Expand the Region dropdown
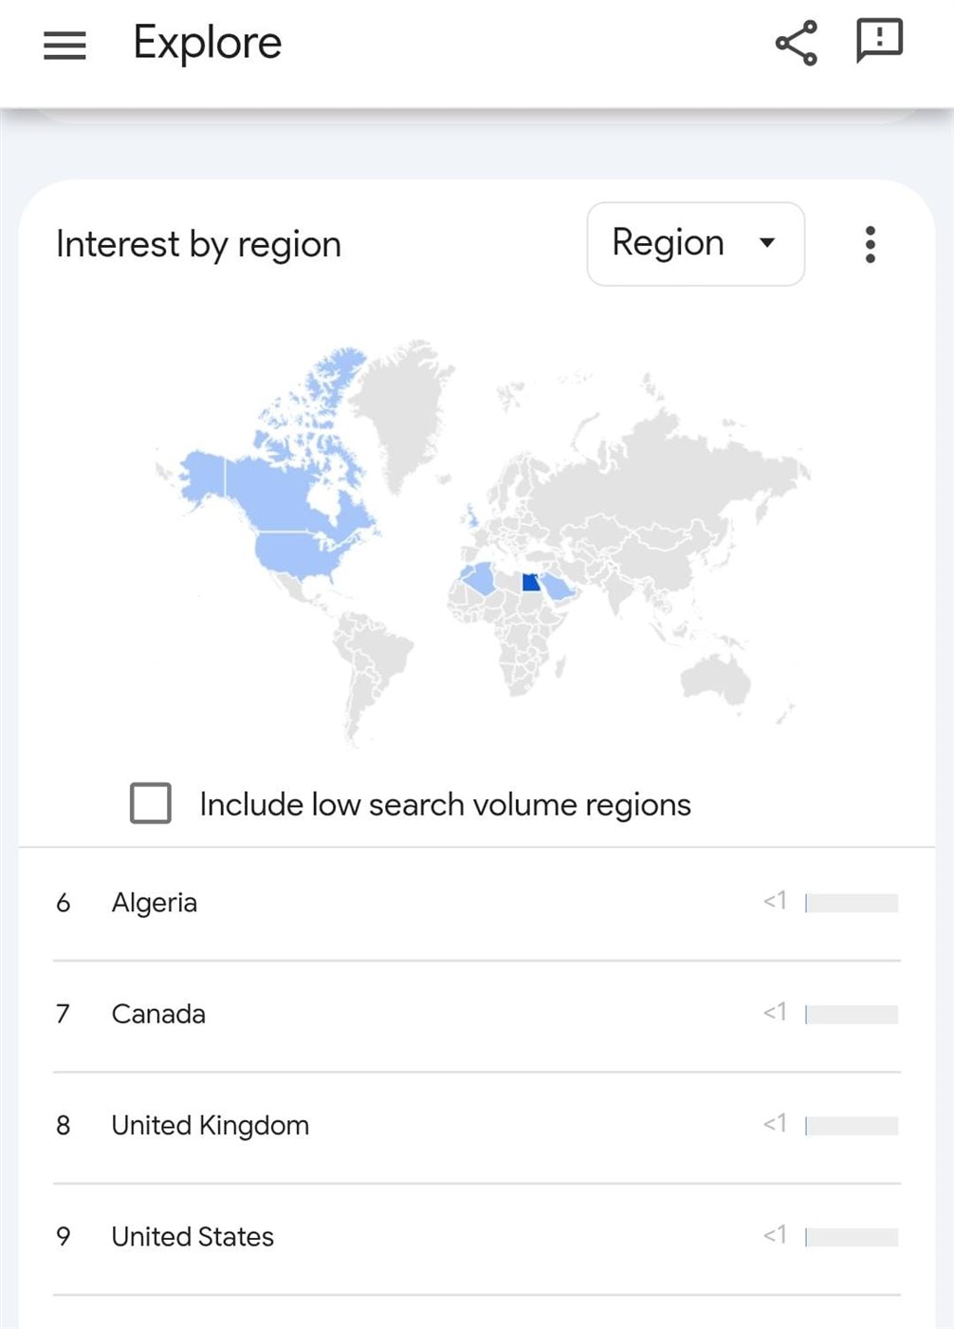954x1329 pixels. (696, 244)
